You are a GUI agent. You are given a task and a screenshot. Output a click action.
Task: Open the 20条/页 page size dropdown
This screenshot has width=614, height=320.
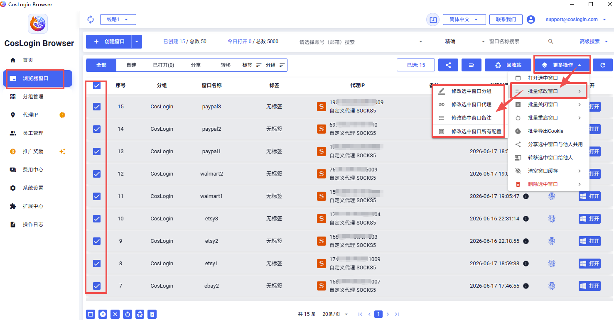coord(335,314)
